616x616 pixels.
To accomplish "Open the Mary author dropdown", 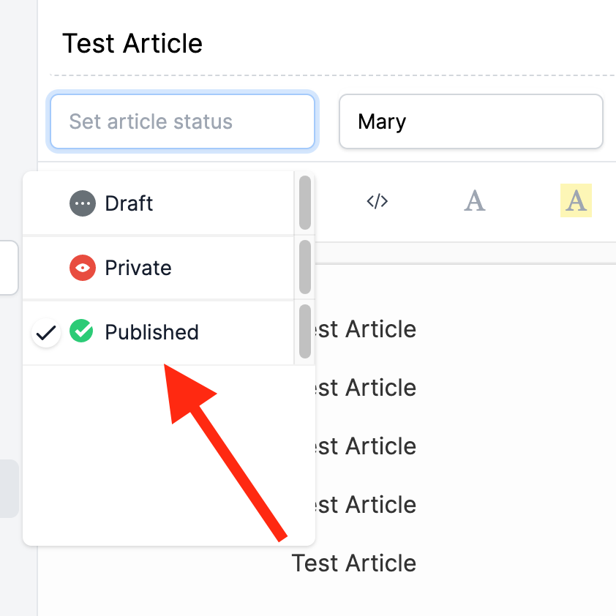I will point(470,121).
